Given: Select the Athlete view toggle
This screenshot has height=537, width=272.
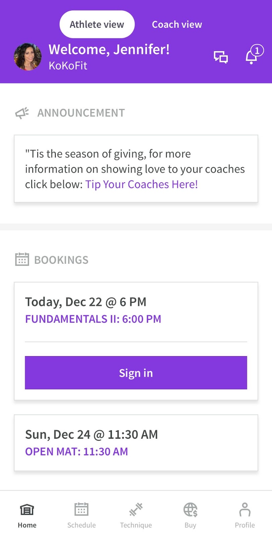Looking at the screenshot, I should point(97,25).
